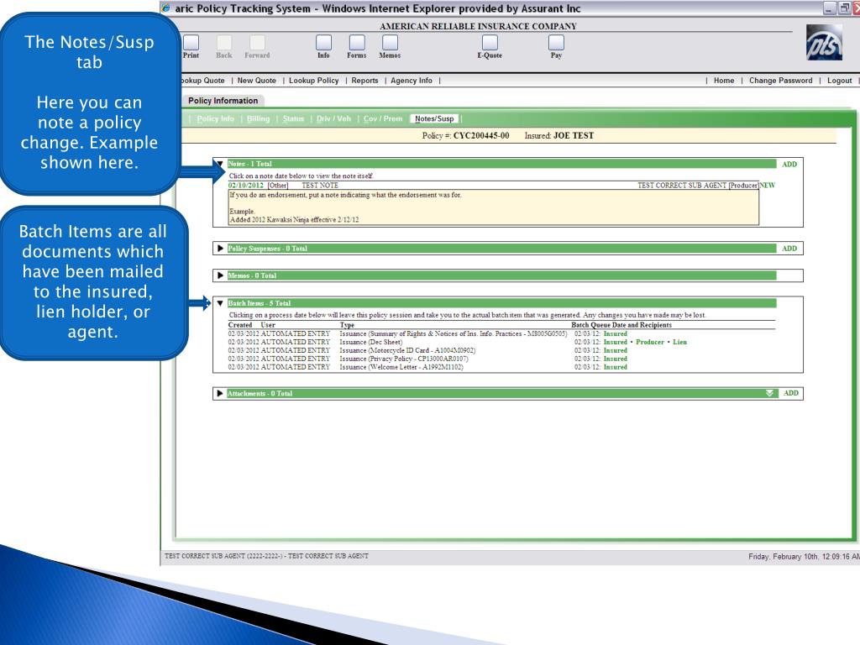Click the Issuance (Welcome Letter) type text
Screen dimensions: 860x645
(x=401, y=368)
